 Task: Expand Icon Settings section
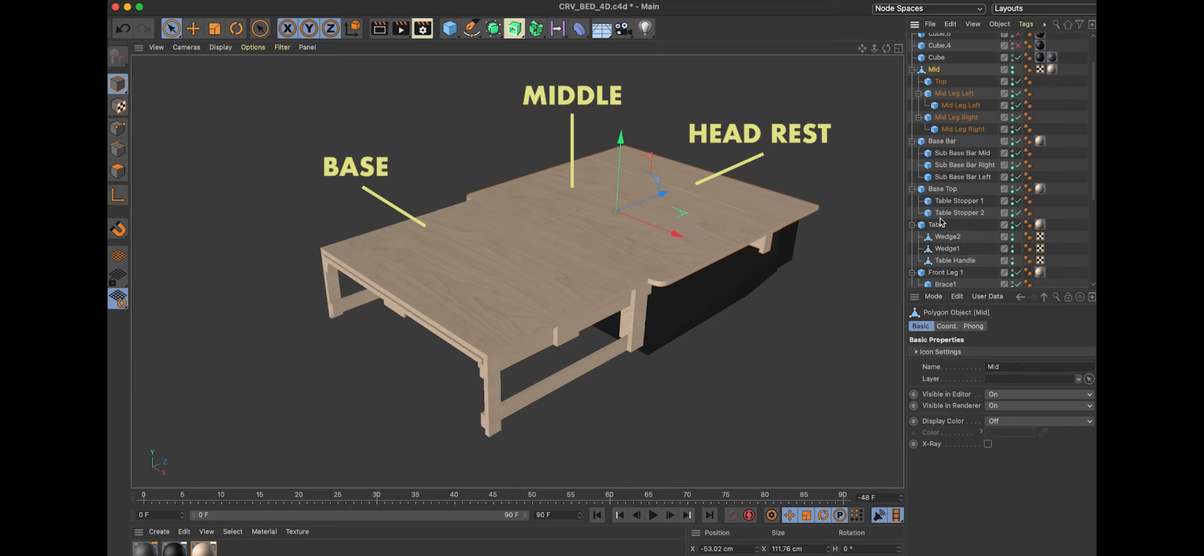pyautogui.click(x=916, y=352)
